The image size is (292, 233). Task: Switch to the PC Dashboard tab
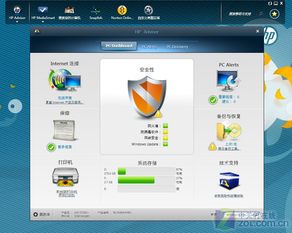click(119, 46)
